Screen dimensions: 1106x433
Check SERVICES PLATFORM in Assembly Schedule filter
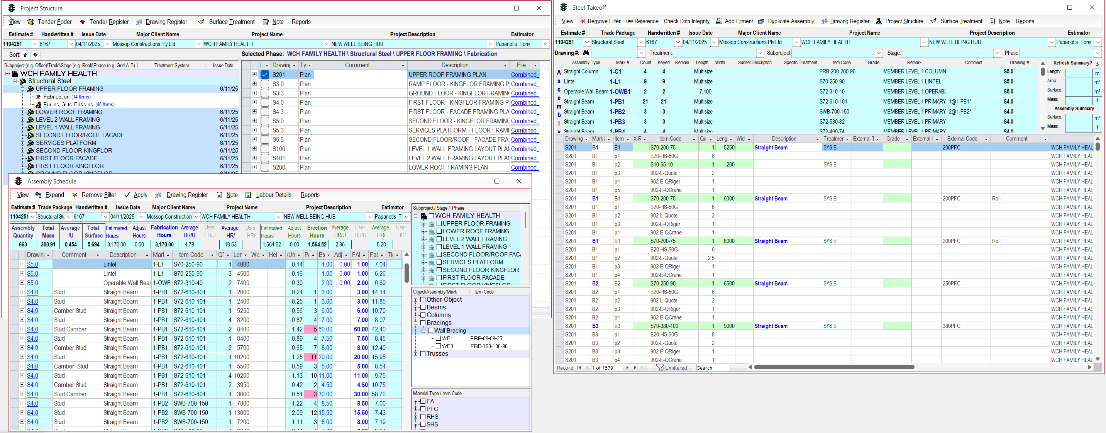[439, 262]
